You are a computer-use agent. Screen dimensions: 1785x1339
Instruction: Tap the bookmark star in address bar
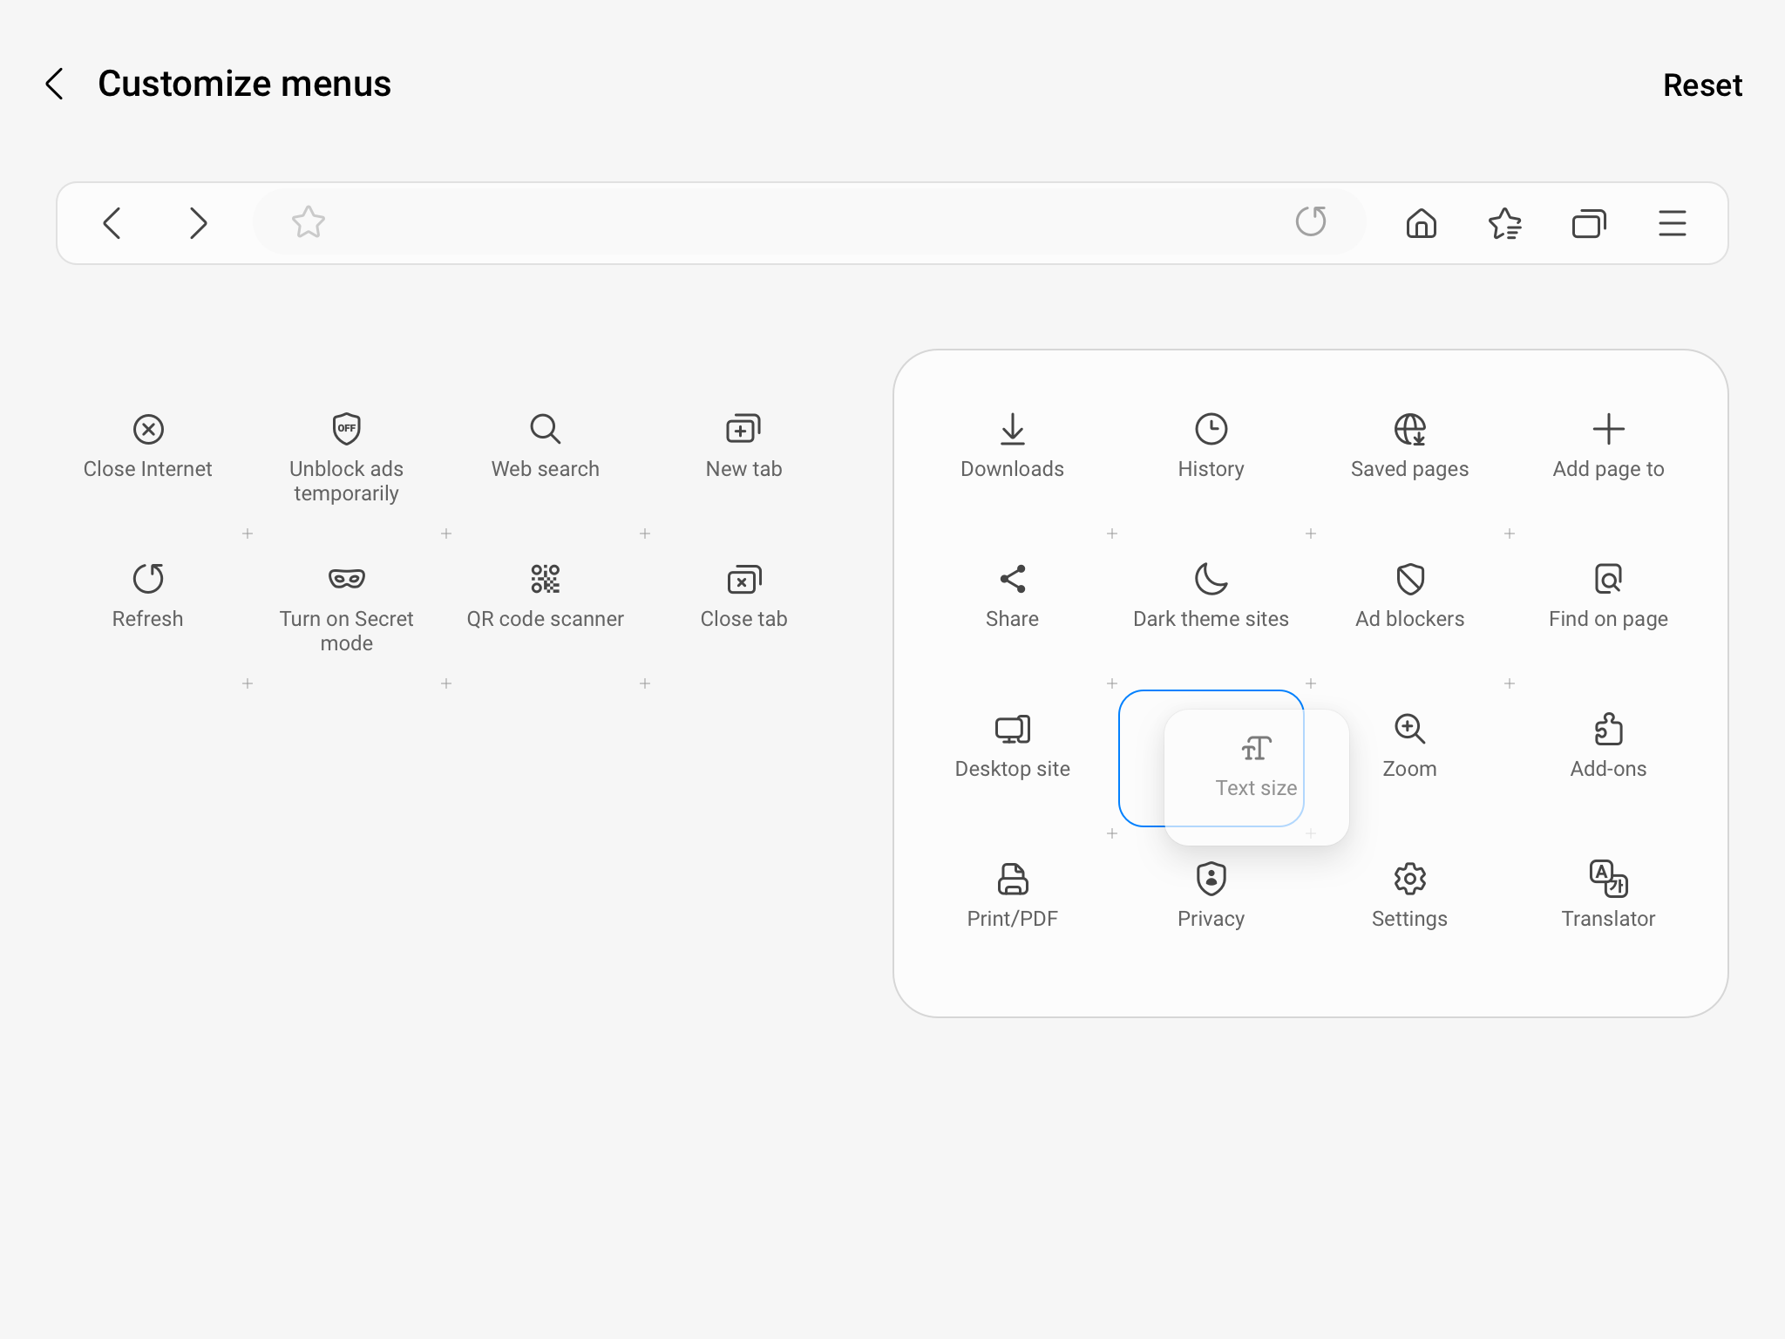[309, 222]
